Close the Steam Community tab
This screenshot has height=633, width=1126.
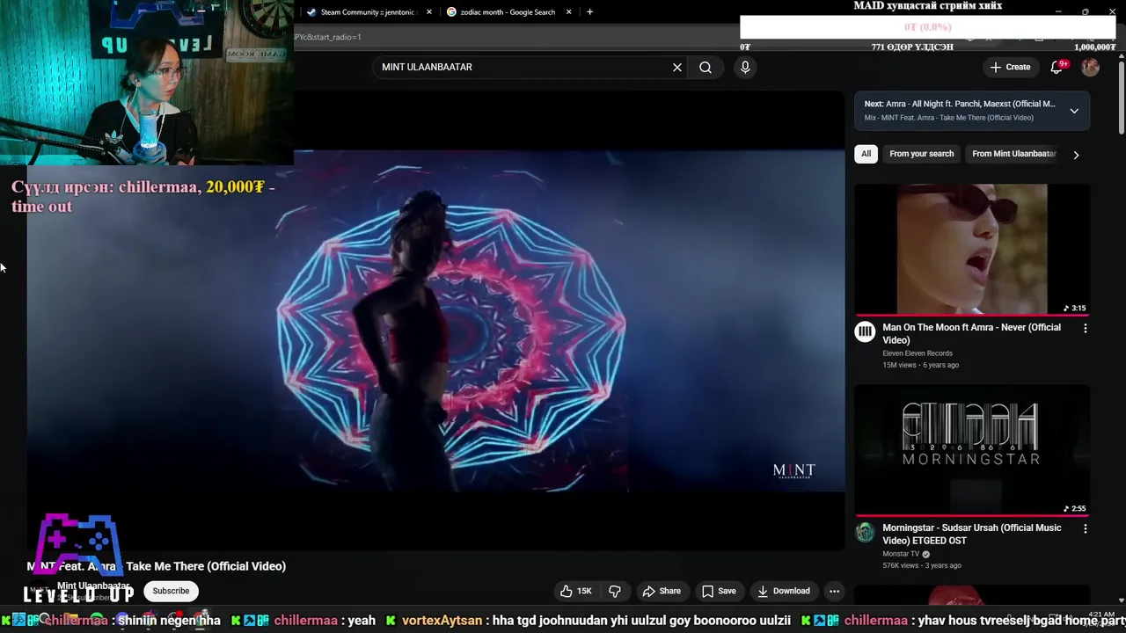click(429, 12)
